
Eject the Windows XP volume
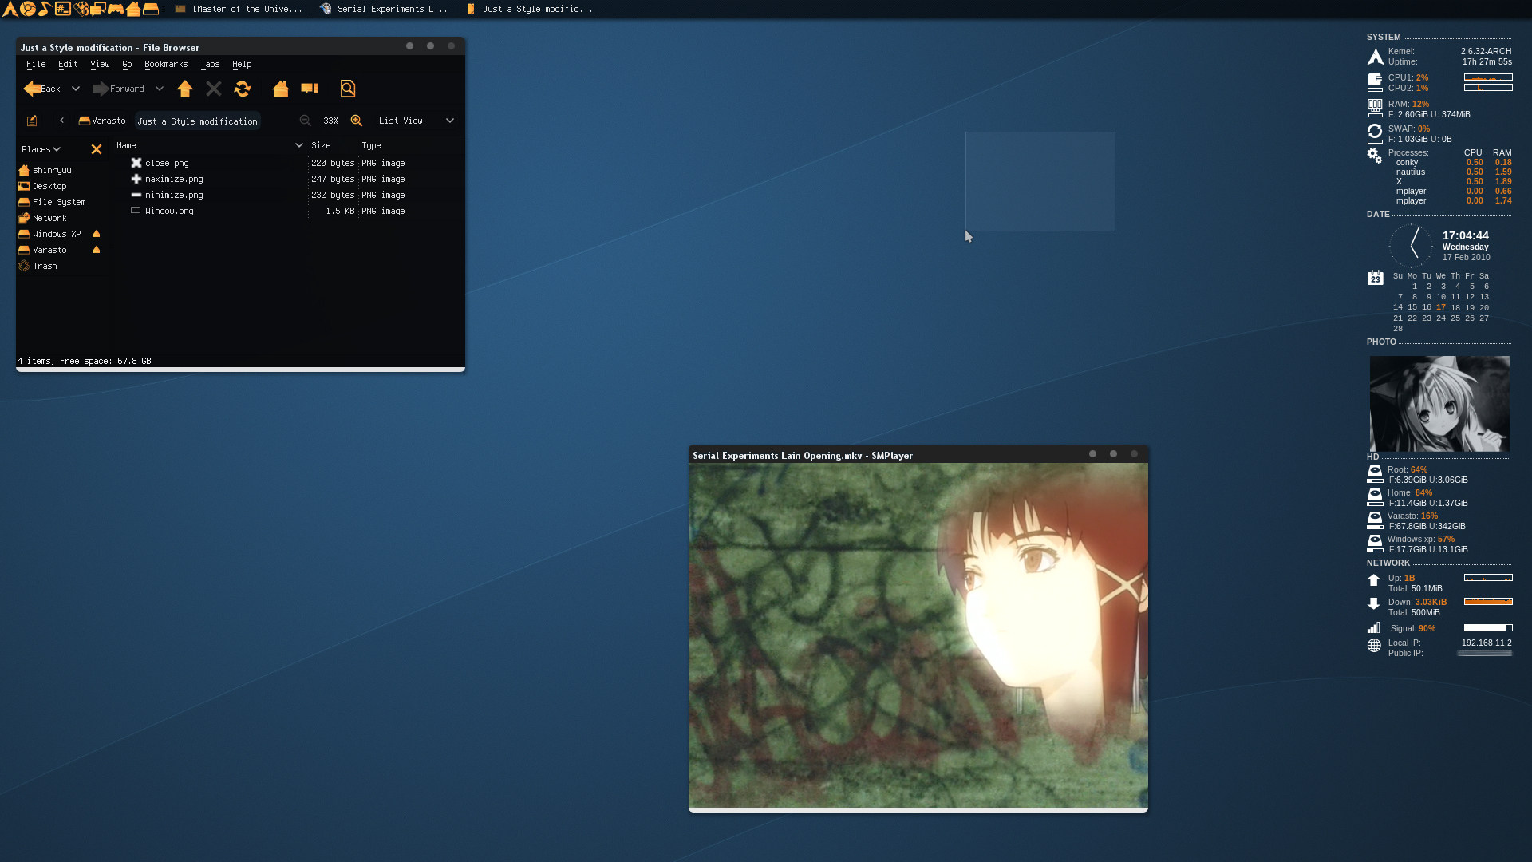click(x=96, y=234)
